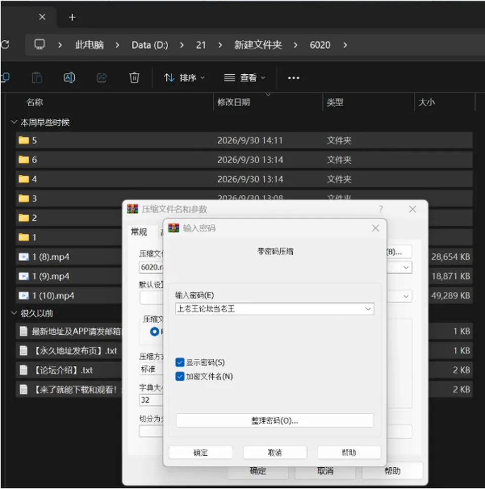485x489 pixels.
Task: Open a new Explorer tab
Action: coord(72,18)
